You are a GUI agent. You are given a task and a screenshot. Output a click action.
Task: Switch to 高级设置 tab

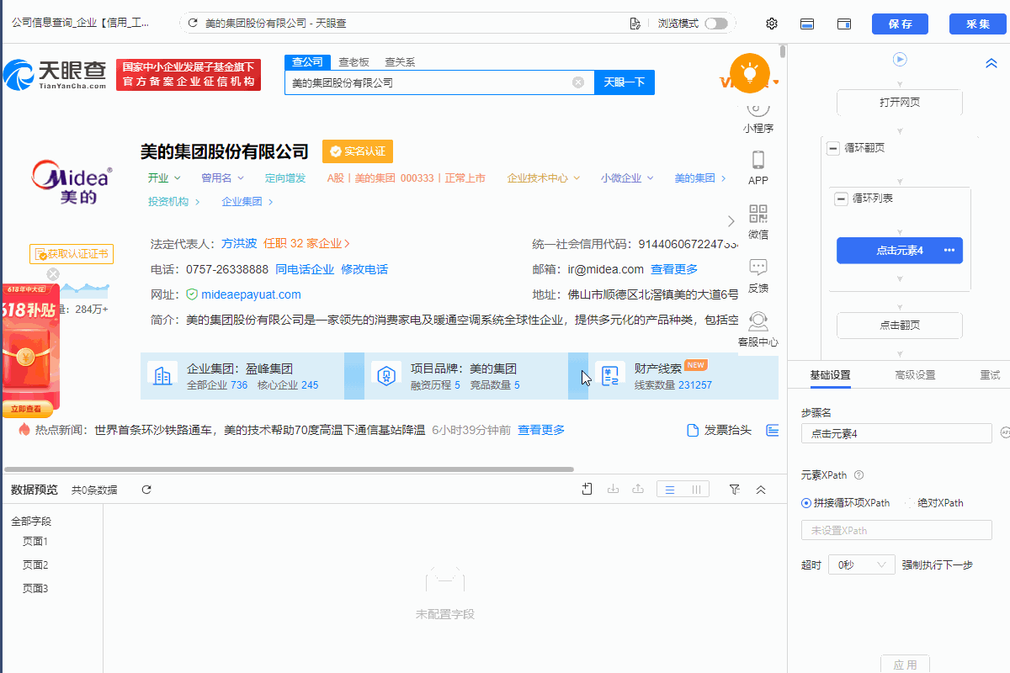915,375
